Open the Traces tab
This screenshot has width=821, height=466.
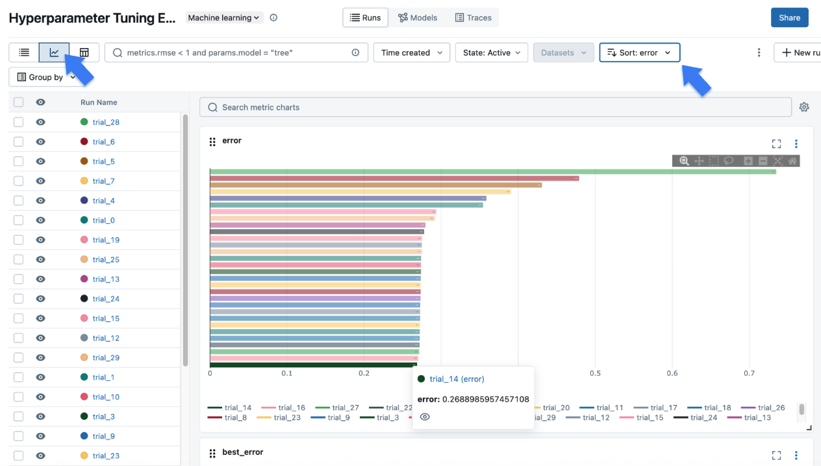pyautogui.click(x=474, y=18)
